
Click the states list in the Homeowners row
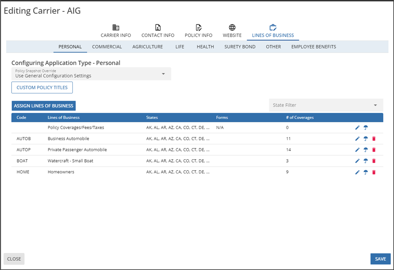point(178,172)
